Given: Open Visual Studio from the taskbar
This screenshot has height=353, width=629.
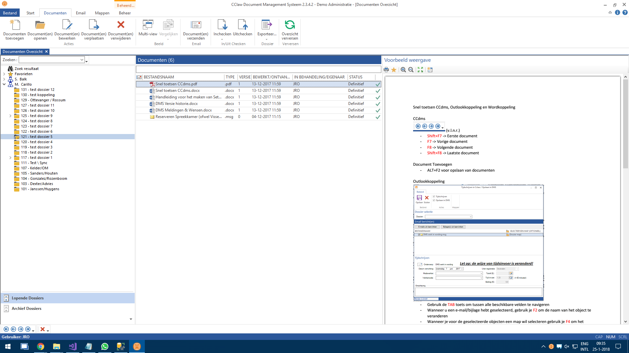Looking at the screenshot, I should click(73, 346).
